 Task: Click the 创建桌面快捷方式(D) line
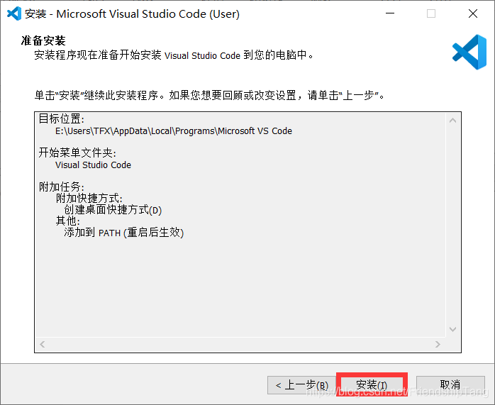pos(113,210)
